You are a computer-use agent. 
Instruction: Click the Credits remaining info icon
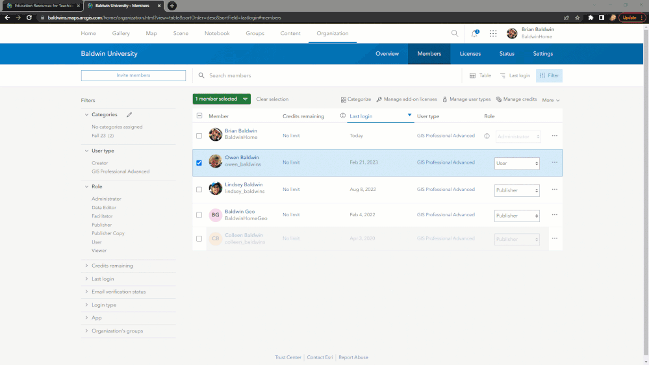point(343,116)
